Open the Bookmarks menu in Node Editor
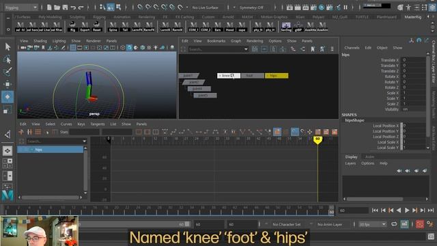 (216, 41)
